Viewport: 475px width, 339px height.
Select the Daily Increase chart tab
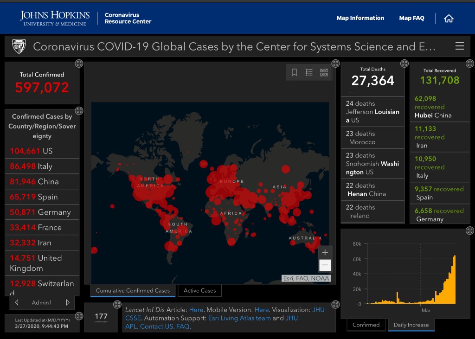(x=411, y=325)
